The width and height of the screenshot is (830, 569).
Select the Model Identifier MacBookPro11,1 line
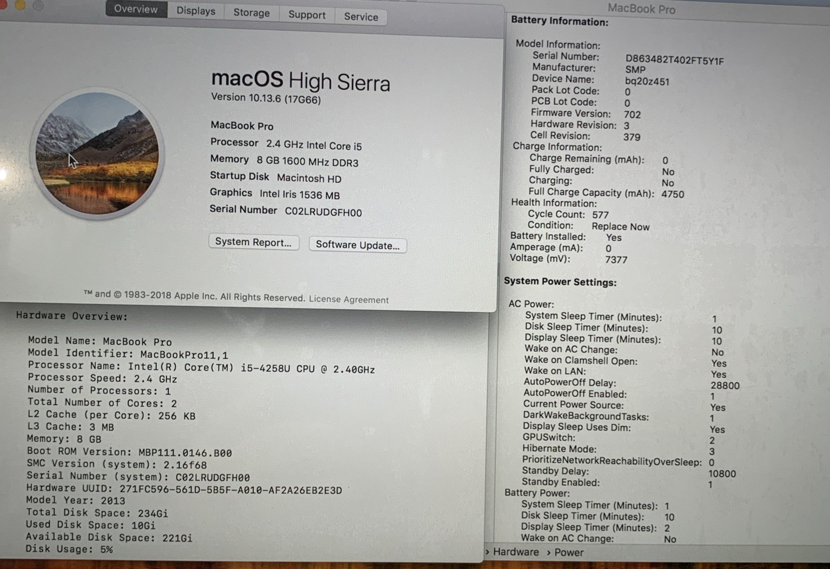point(128,354)
